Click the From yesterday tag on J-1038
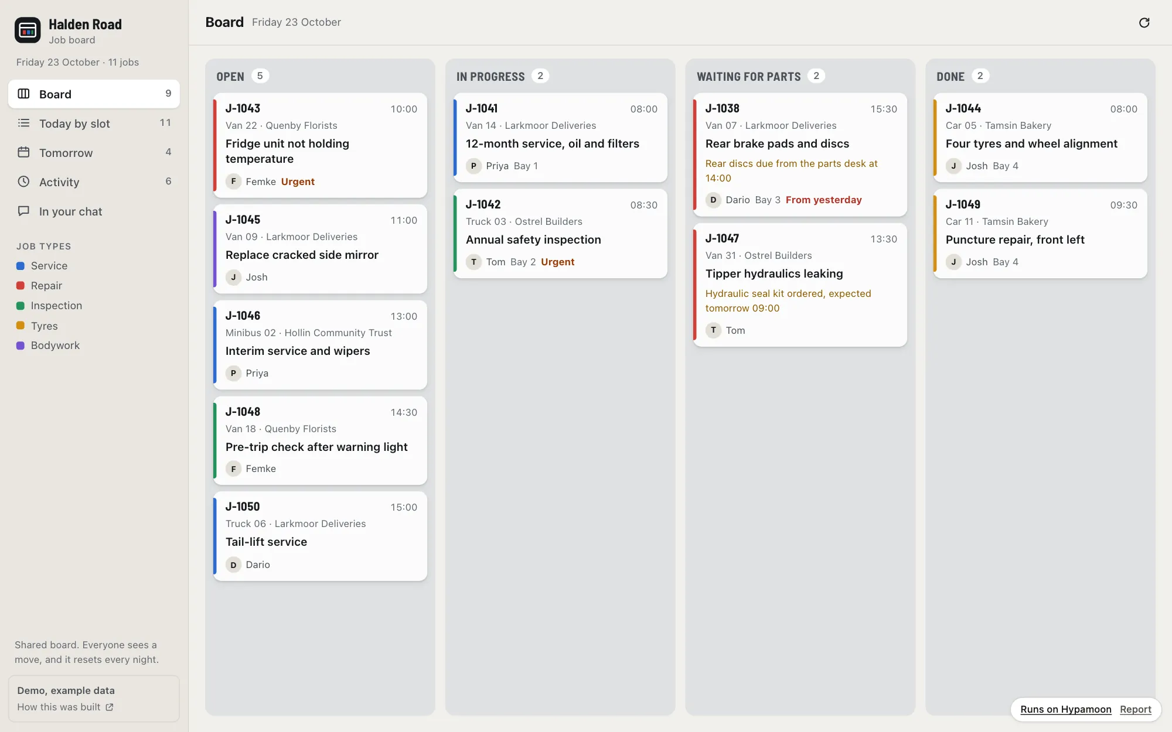 pos(823,200)
